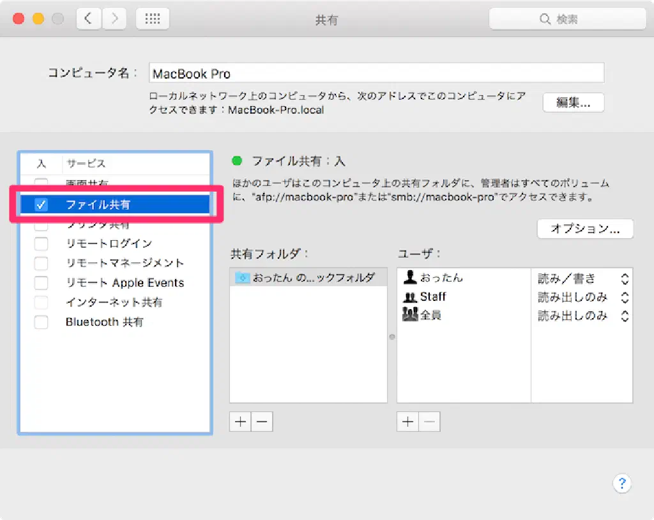
Task: Open permission dropdown for Staff
Action: (x=625, y=297)
